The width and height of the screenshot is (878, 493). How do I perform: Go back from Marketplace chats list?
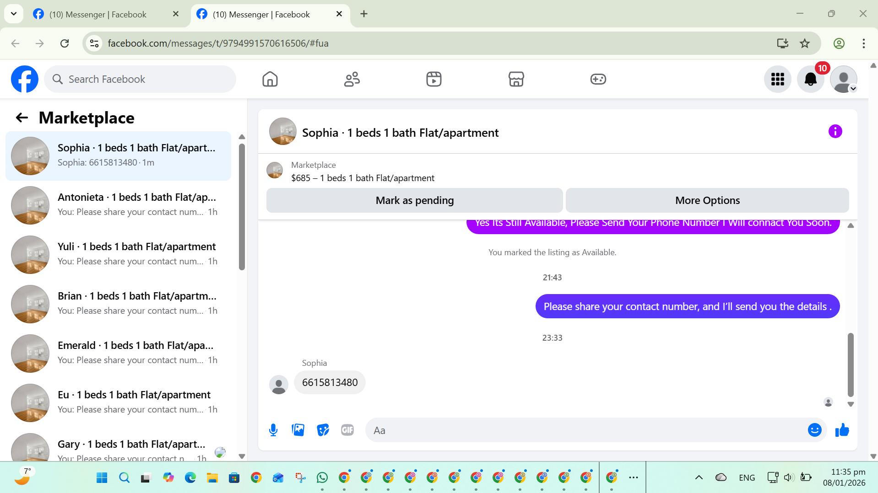point(22,118)
